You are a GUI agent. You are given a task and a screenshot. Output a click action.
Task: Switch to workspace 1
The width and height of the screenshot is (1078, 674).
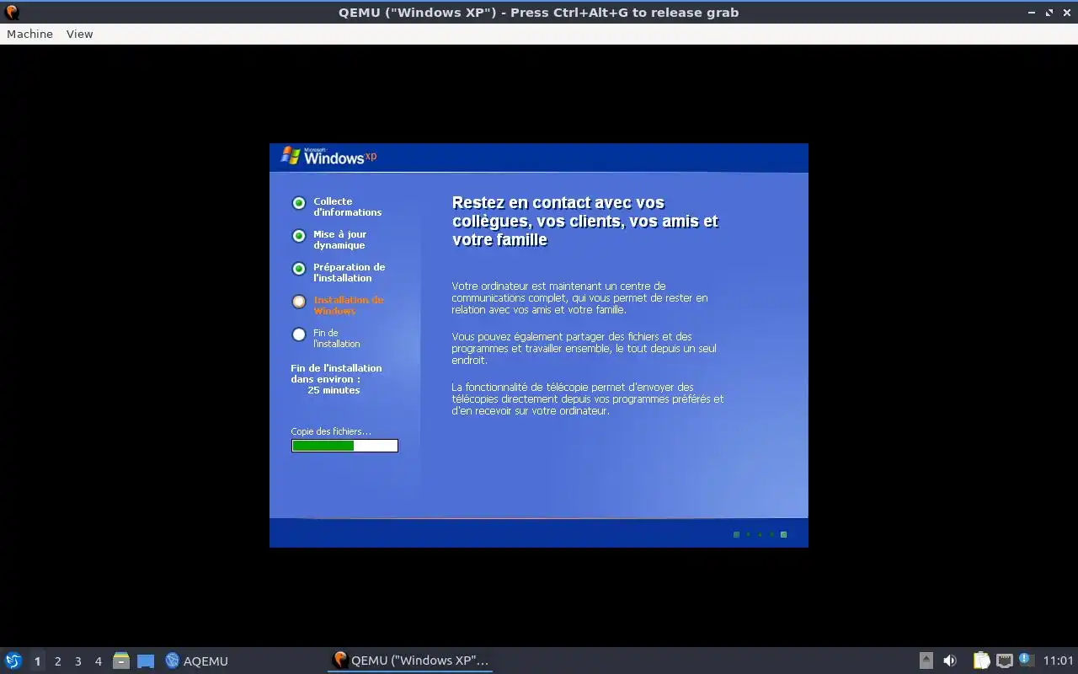[x=37, y=661]
